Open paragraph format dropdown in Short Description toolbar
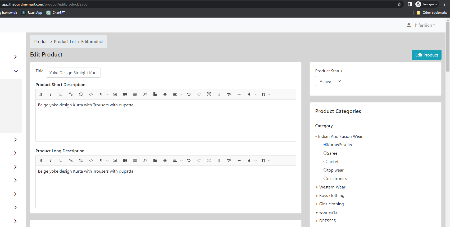The image size is (450, 227). pyautogui.click(x=103, y=94)
